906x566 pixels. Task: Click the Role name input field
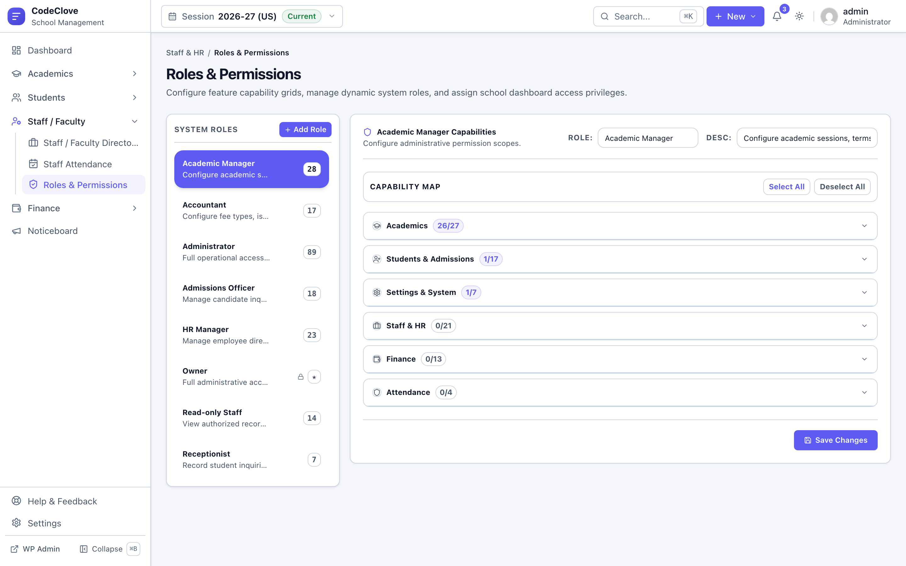point(648,138)
